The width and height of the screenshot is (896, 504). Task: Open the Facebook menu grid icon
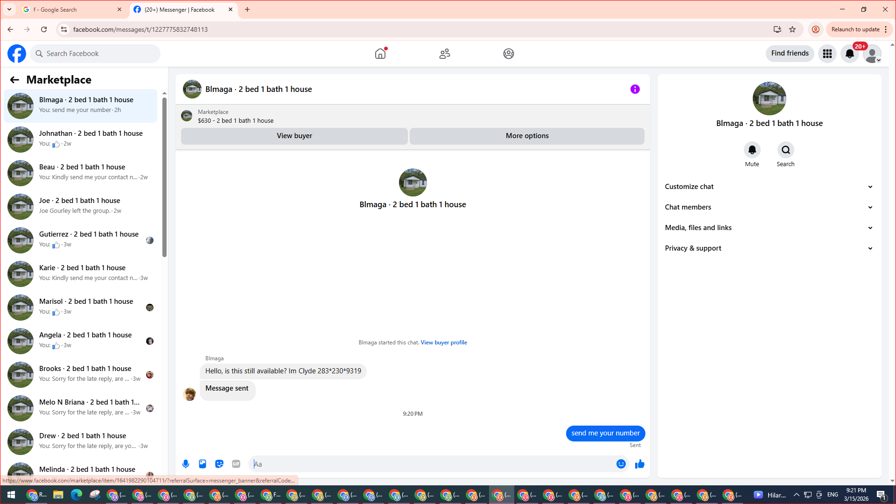pos(827,54)
